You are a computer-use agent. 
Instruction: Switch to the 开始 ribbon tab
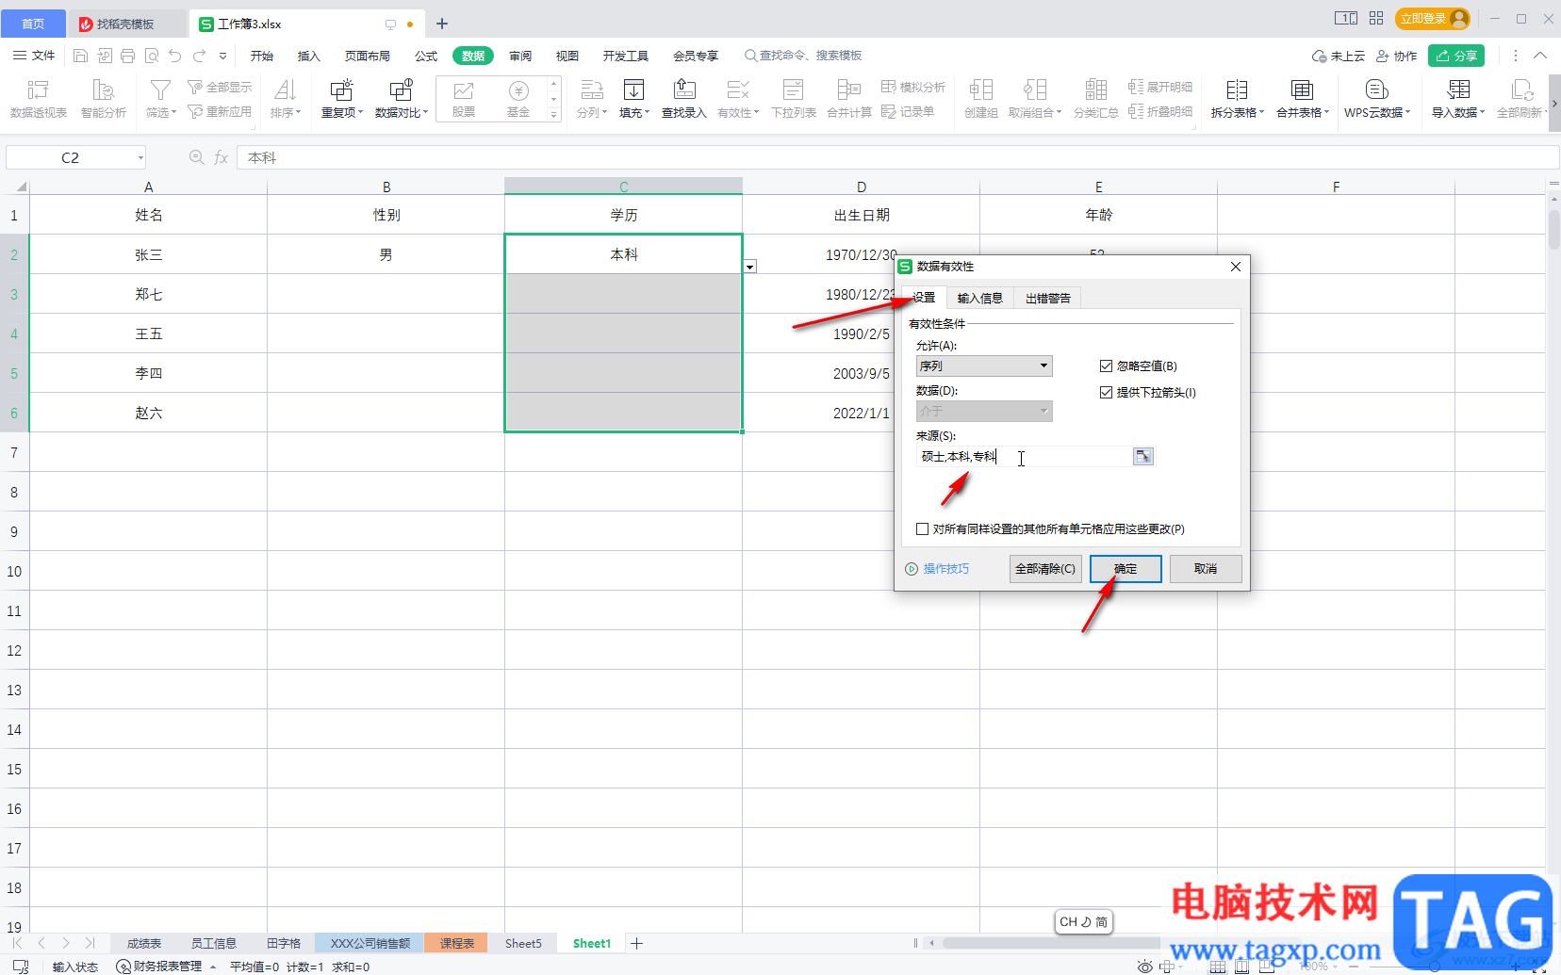point(261,56)
